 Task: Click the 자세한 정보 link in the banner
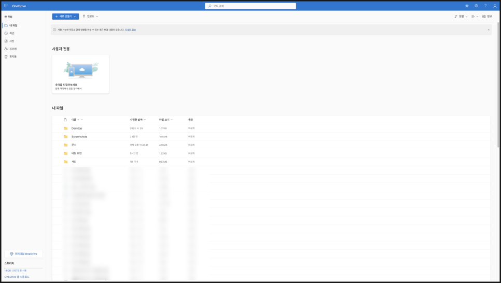pyautogui.click(x=130, y=30)
